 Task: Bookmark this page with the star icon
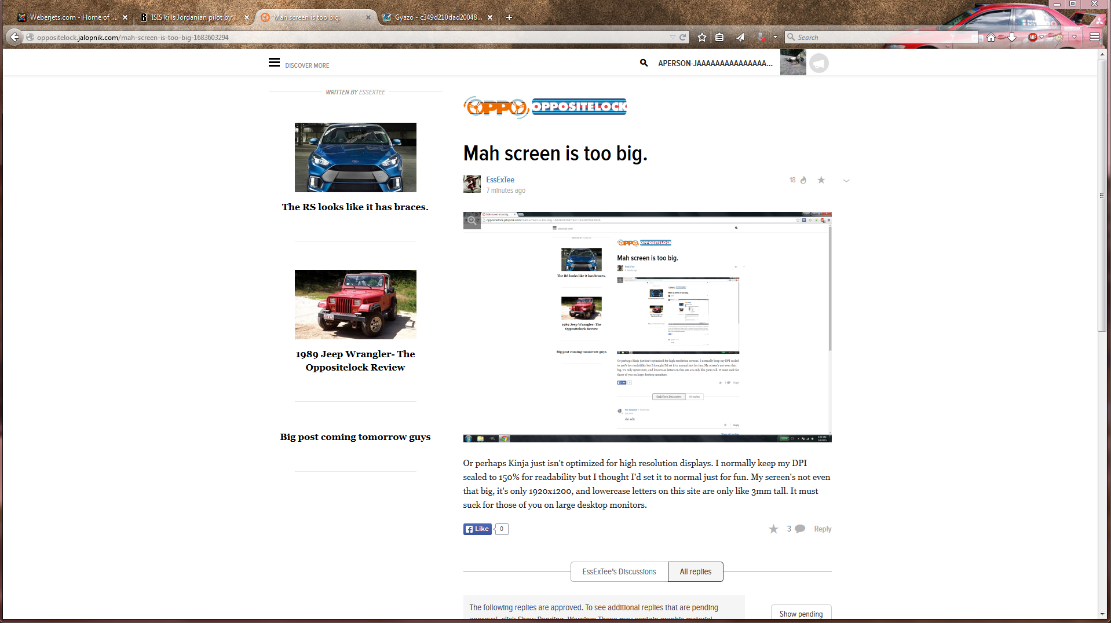(702, 37)
